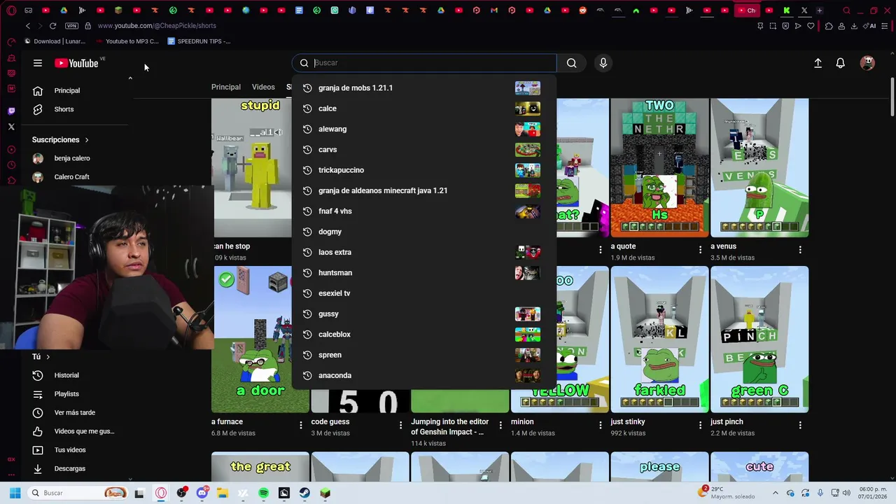Image resolution: width=896 pixels, height=504 pixels.
Task: Collapse the sidebar section with the up chevron
Action: [130, 78]
